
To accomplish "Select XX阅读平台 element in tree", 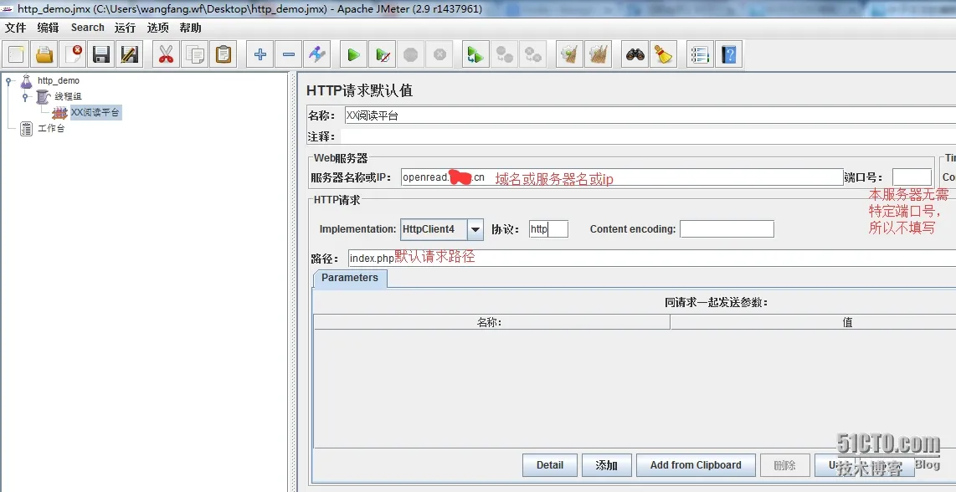I will 95,112.
